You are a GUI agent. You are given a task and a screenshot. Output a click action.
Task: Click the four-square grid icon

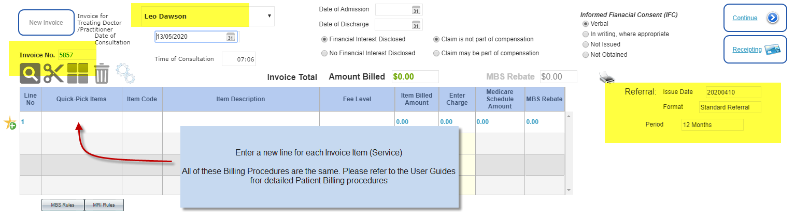tap(78, 73)
